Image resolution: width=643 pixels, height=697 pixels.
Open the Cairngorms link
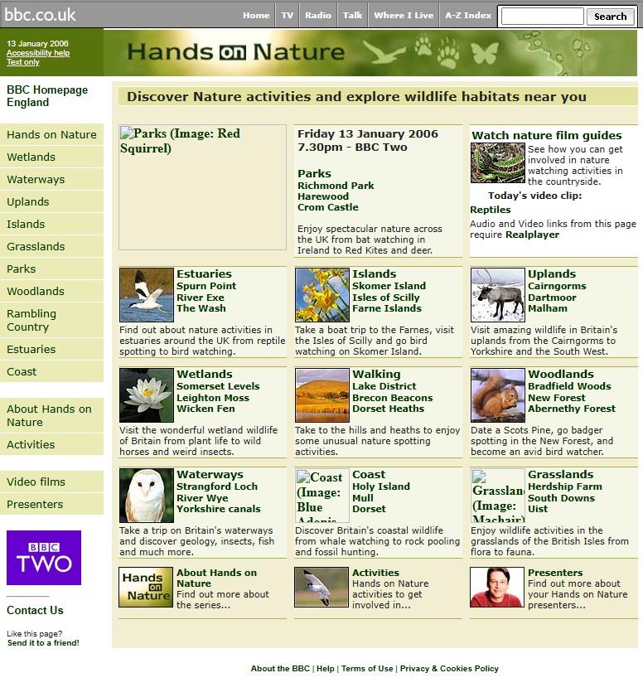557,286
